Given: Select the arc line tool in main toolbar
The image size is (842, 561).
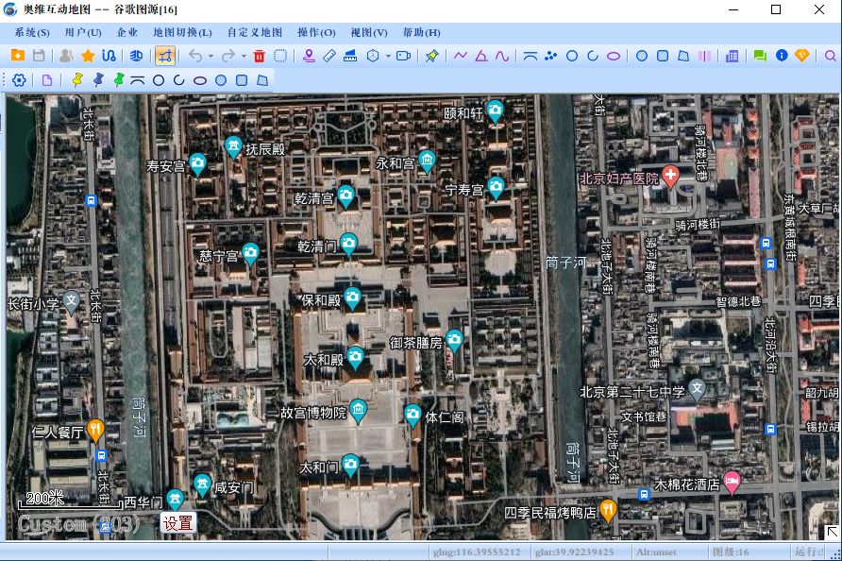Looking at the screenshot, I should pos(530,56).
